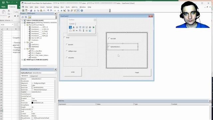Pick the ToggleButton control in Toolbox
213x120 pixels.
point(93,27)
